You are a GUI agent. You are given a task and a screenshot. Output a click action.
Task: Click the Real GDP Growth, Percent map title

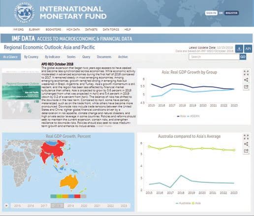click(68, 136)
